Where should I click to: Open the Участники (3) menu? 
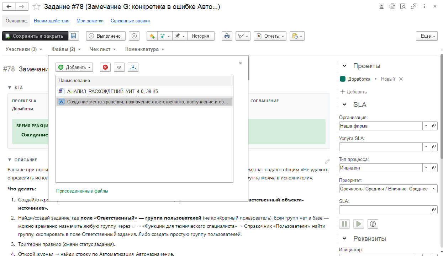point(24,49)
